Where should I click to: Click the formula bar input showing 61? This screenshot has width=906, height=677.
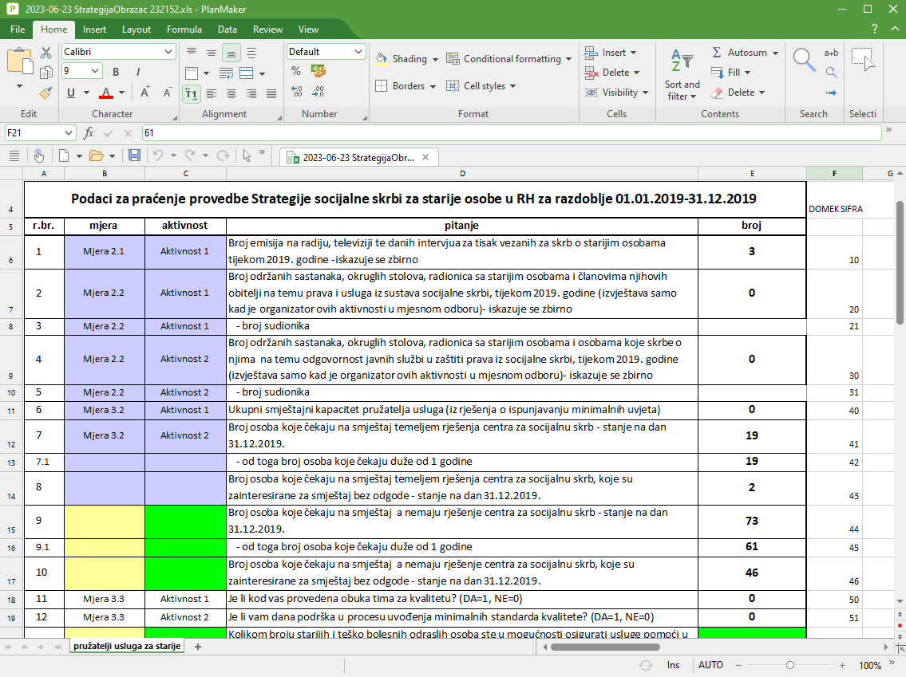[511, 133]
